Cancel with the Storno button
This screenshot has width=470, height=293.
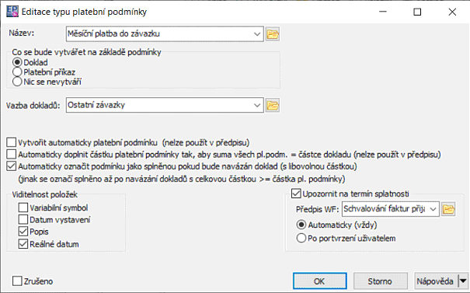coord(381,281)
